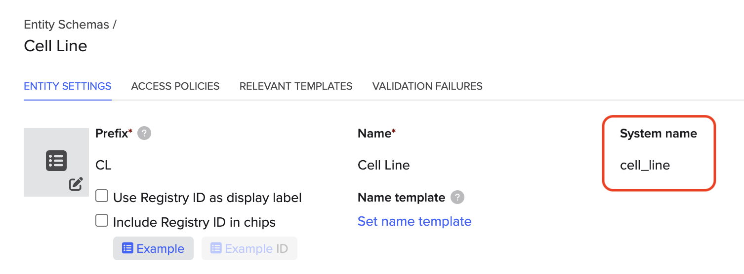The width and height of the screenshot is (744, 274).
Task: Click the Prefix help question mark icon
Action: pos(144,134)
